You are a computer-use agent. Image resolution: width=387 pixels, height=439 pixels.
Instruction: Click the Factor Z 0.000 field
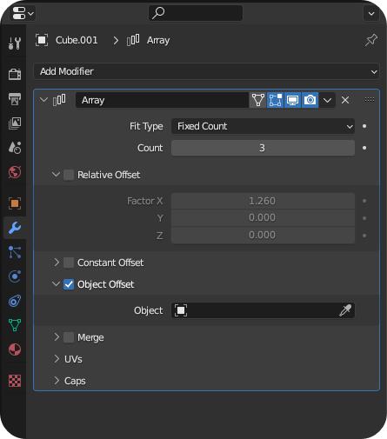click(x=263, y=235)
